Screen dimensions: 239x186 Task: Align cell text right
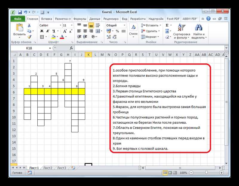tap(91, 31)
